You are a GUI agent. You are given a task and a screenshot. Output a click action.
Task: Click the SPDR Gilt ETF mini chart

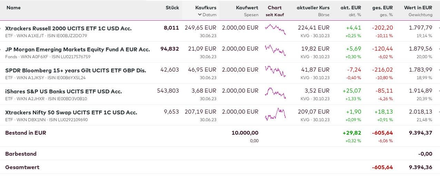click(x=275, y=71)
